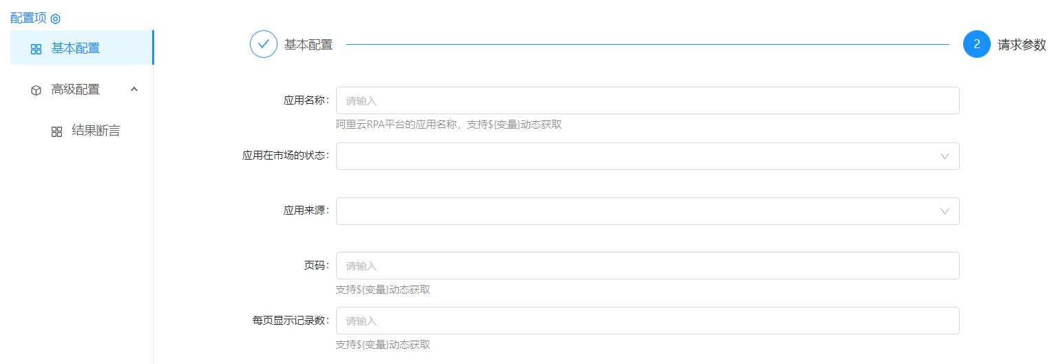
Task: Click the 配置项 heading text
Action: point(28,18)
